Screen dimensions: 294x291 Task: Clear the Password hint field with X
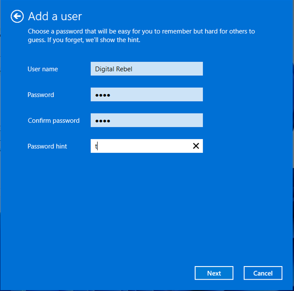[196, 146]
